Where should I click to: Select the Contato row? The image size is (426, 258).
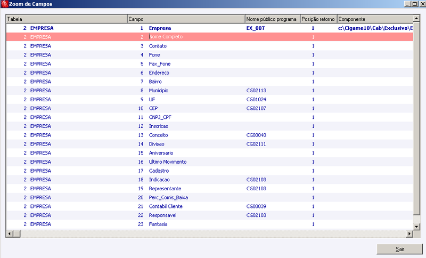[209, 46]
